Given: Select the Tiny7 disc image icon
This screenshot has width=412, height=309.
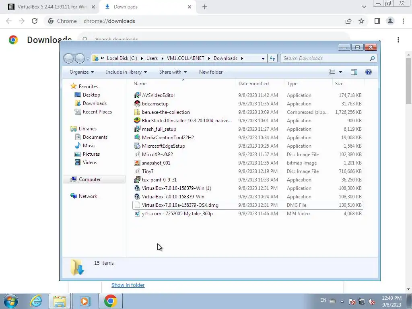Looking at the screenshot, I should (x=137, y=171).
